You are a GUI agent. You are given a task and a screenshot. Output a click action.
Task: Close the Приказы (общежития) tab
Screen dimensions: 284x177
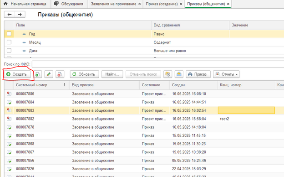coord(228,4)
